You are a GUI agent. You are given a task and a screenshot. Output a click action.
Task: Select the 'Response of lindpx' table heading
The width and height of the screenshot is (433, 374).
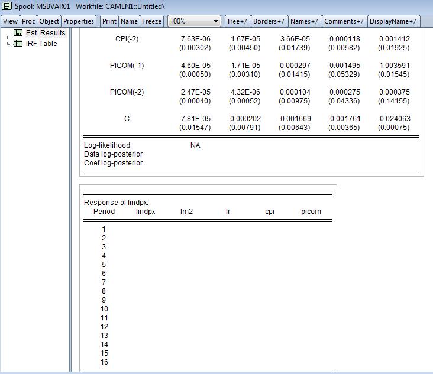(115, 203)
